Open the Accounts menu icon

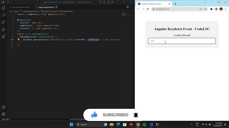pyautogui.click(x=4, y=107)
